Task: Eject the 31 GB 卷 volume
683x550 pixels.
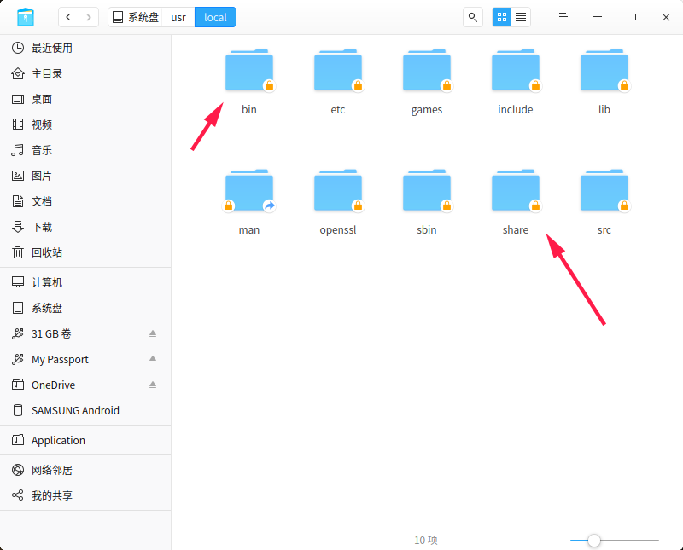Action: click(153, 333)
